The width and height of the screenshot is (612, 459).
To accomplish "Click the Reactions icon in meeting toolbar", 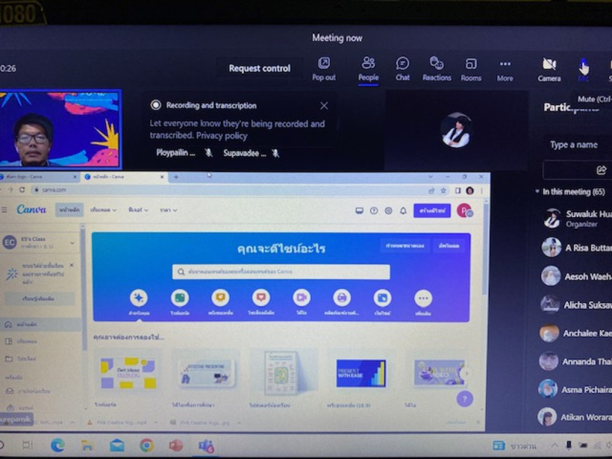I will coord(437,68).
